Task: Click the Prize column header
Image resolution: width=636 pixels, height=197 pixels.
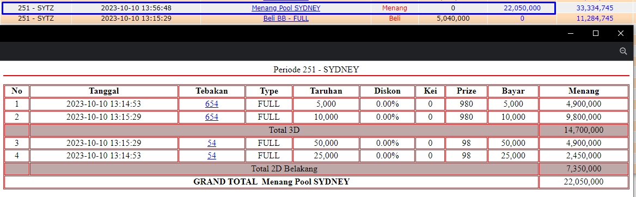Action: pyautogui.click(x=466, y=91)
